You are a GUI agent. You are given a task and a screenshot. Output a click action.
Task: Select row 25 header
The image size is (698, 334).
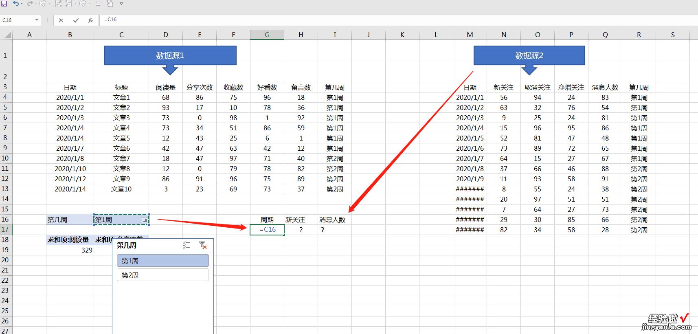[x=5, y=311]
